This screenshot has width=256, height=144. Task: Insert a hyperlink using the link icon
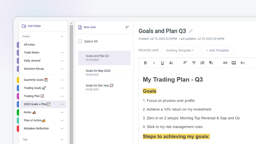click(225, 63)
